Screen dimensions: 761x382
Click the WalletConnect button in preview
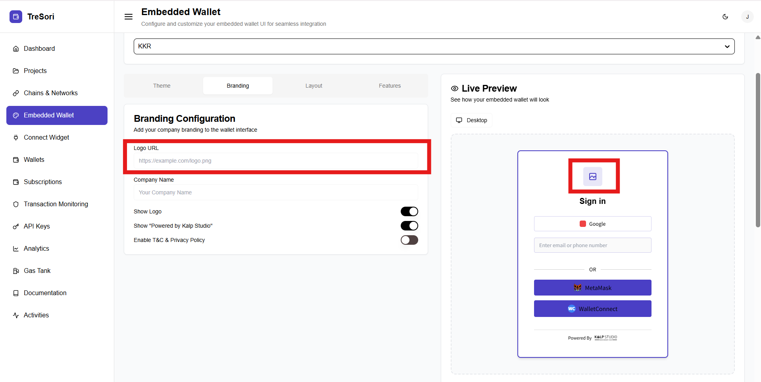[592, 309]
